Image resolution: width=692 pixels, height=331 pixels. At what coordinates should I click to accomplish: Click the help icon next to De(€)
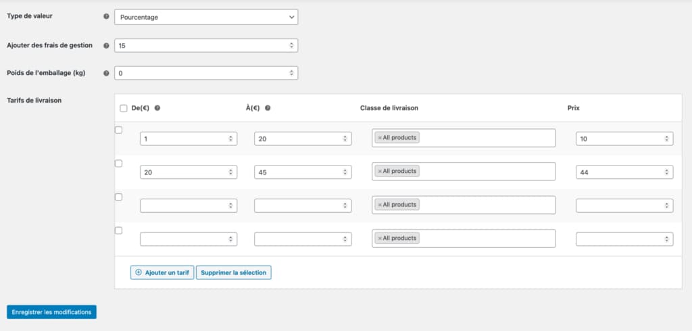(157, 108)
